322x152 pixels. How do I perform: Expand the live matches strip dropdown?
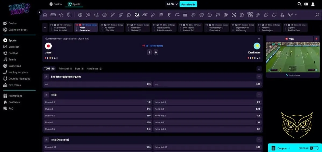pyautogui.click(x=45, y=28)
